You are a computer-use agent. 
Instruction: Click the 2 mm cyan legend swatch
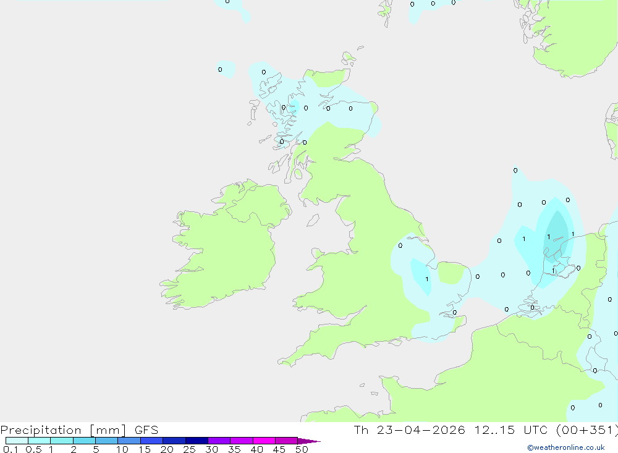click(84, 441)
